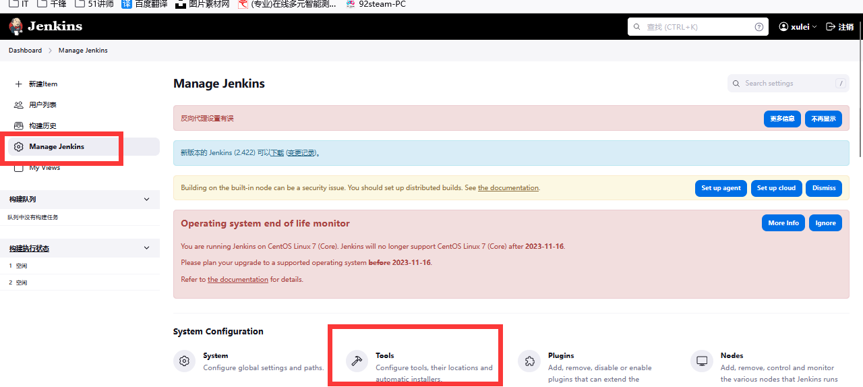Open the documentation link under Refer to
The width and height of the screenshot is (863, 387).
click(238, 279)
